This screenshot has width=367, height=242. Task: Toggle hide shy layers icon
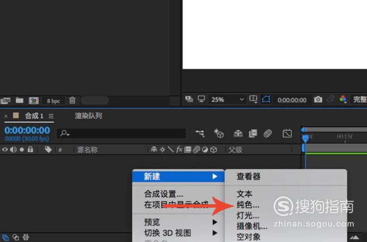(x=238, y=134)
